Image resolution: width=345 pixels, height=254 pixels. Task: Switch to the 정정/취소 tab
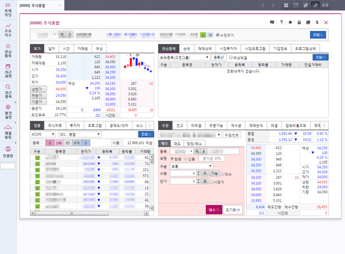coord(194,144)
